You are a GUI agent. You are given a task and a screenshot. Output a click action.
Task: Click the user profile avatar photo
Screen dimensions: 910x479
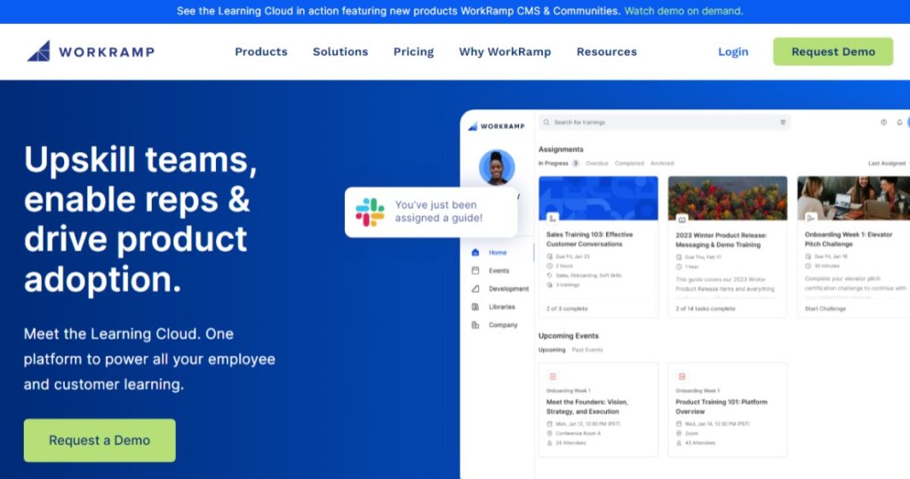[497, 167]
